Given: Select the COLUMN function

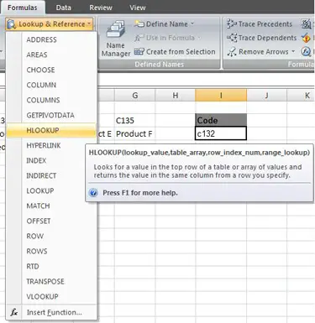Looking at the screenshot, I should 51,85.
